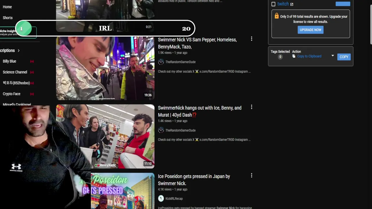The image size is (372, 209).
Task: Toggle the twitch tag checkbox
Action: point(273,4)
